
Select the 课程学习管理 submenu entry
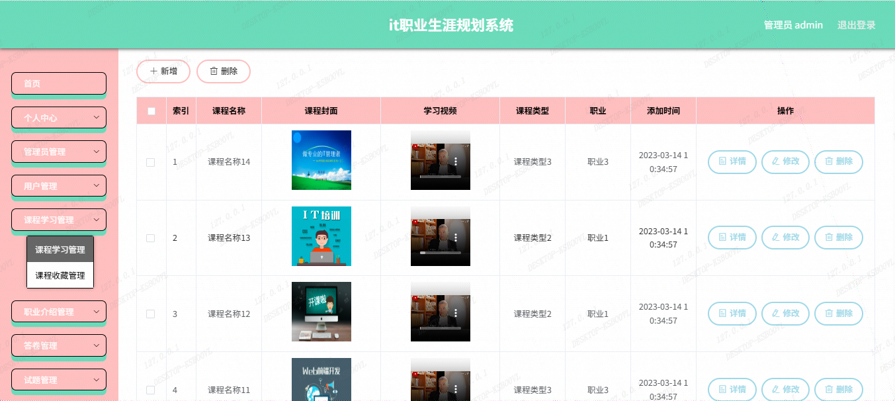coord(60,249)
